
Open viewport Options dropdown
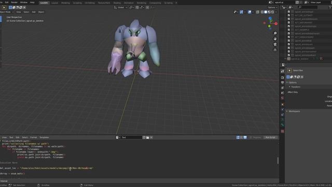tap(272, 7)
